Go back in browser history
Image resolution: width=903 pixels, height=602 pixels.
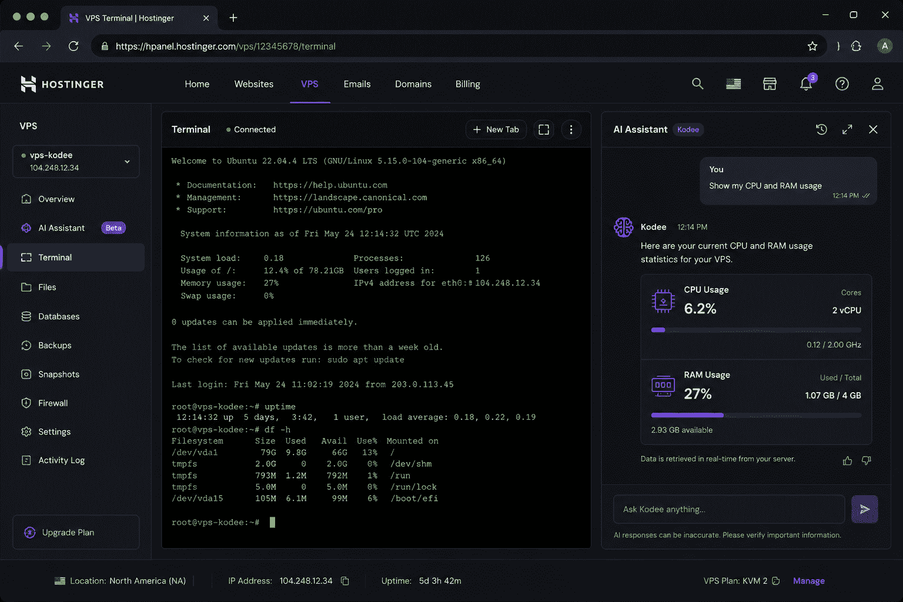(x=19, y=46)
